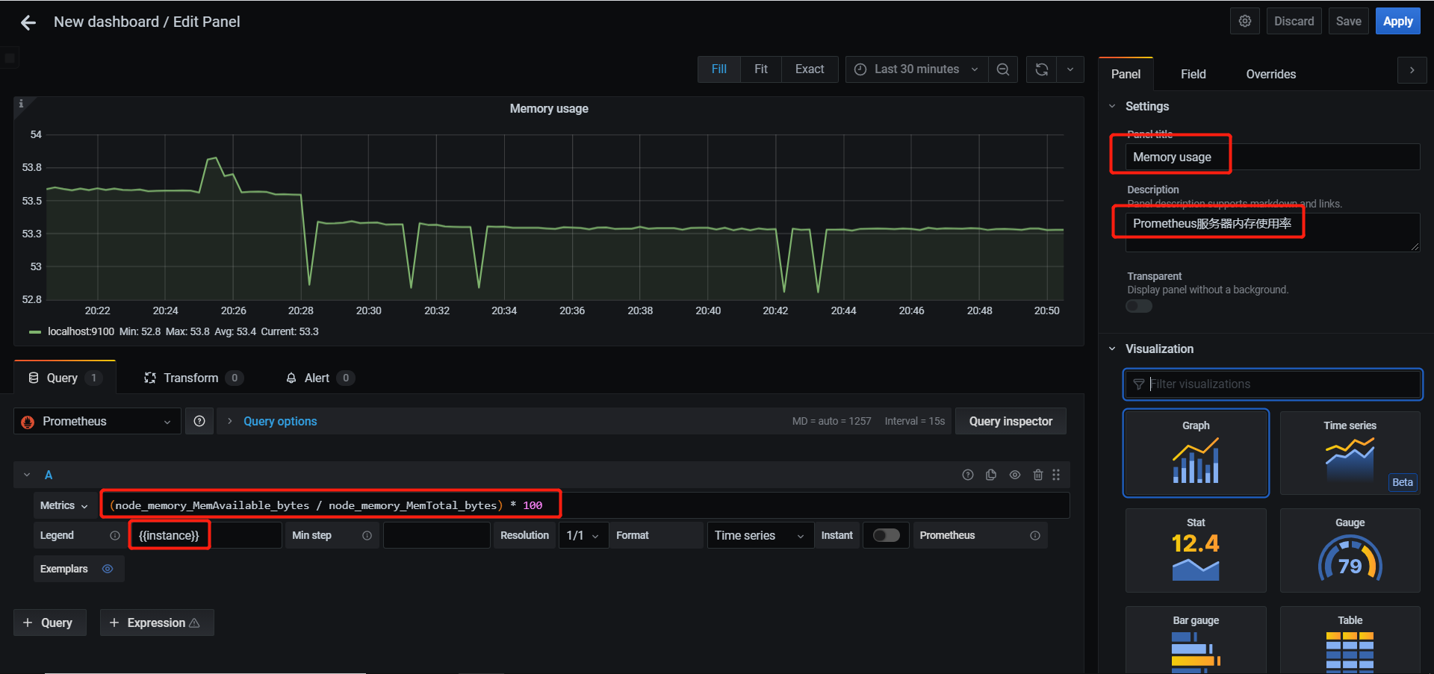Click the drag handle icon of query A
The width and height of the screenshot is (1434, 674).
[1056, 475]
